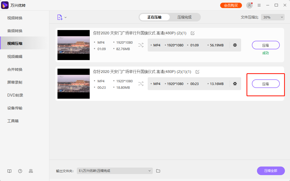Viewport: 290px width, 181px height.
Task: Click the second video's thumbnail
Action: click(x=73, y=84)
